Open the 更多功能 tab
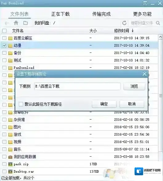163x181 pixels. point(142,14)
